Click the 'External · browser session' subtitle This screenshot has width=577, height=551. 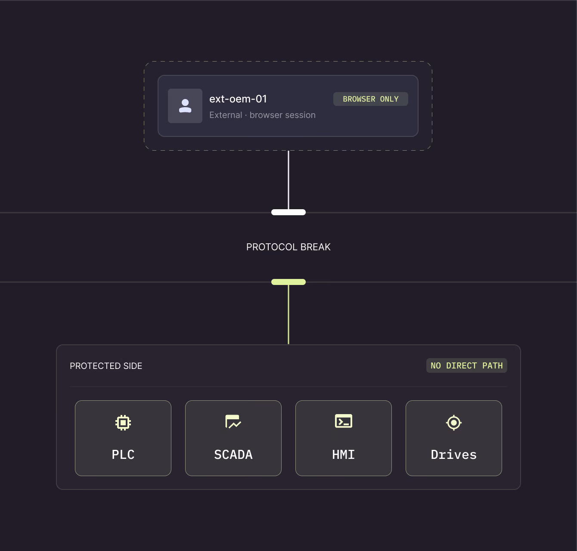(x=262, y=115)
